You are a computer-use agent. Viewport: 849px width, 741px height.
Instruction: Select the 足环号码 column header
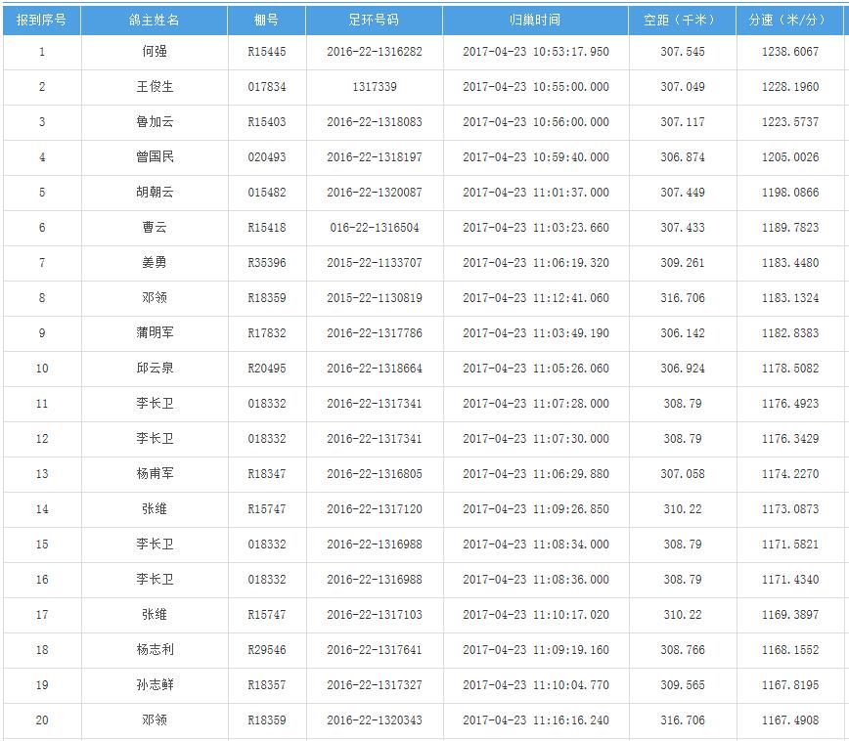(374, 20)
